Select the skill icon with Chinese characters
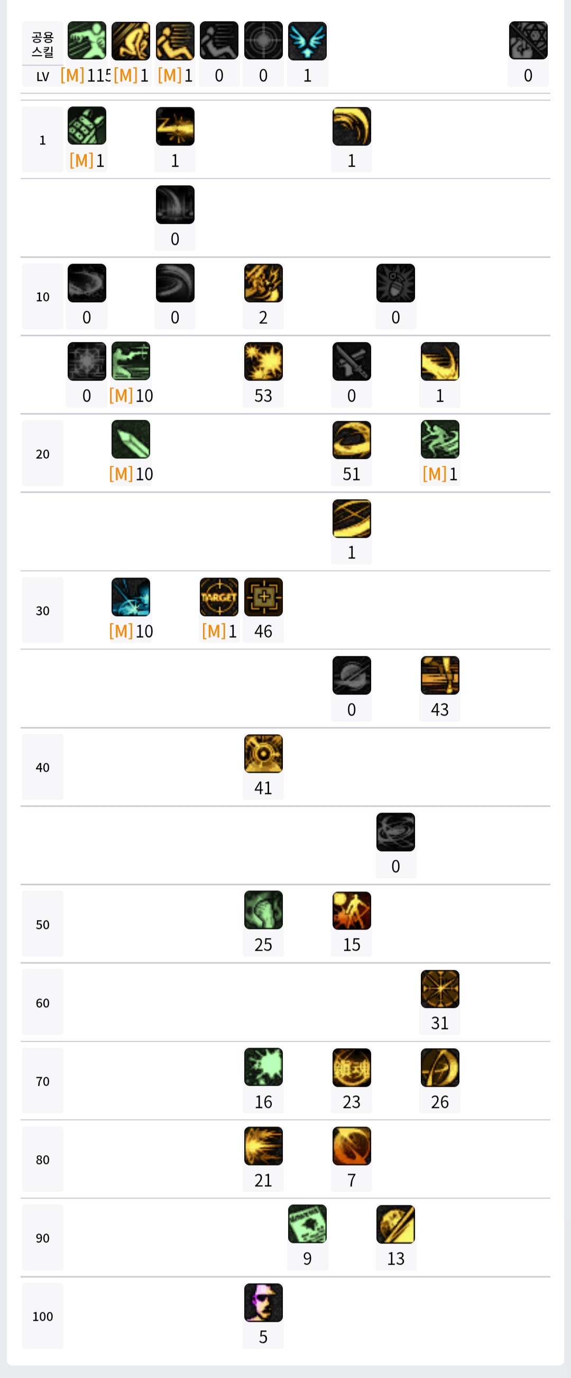This screenshot has width=571, height=1378. coord(352,1068)
